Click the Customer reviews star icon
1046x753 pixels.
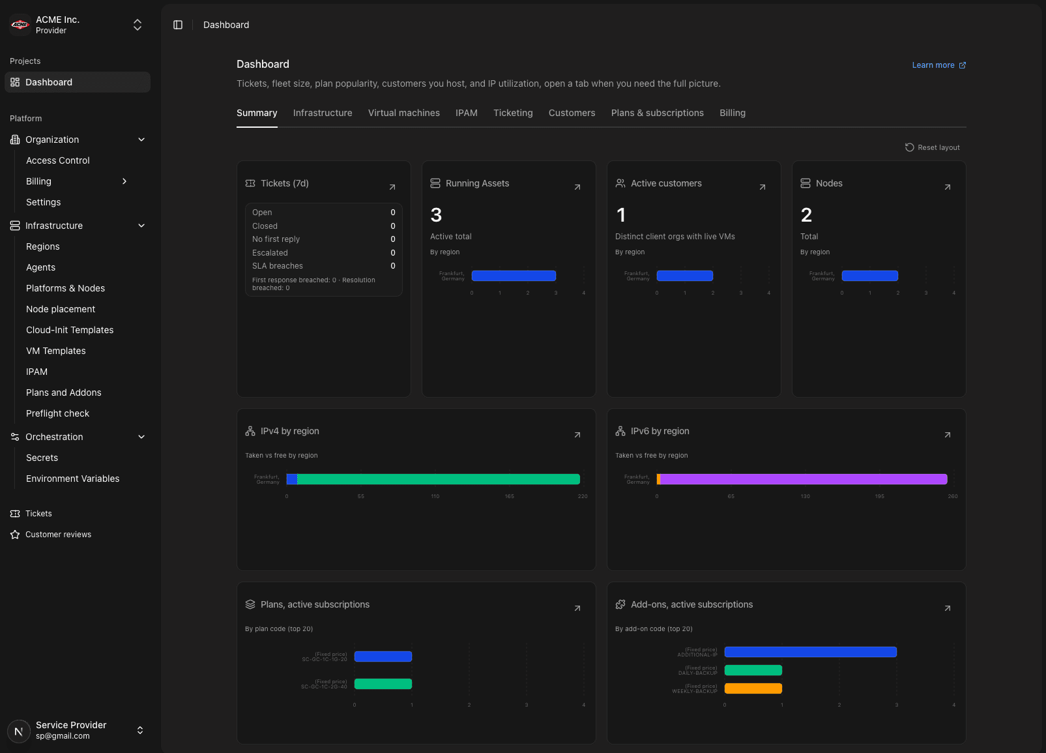15,535
